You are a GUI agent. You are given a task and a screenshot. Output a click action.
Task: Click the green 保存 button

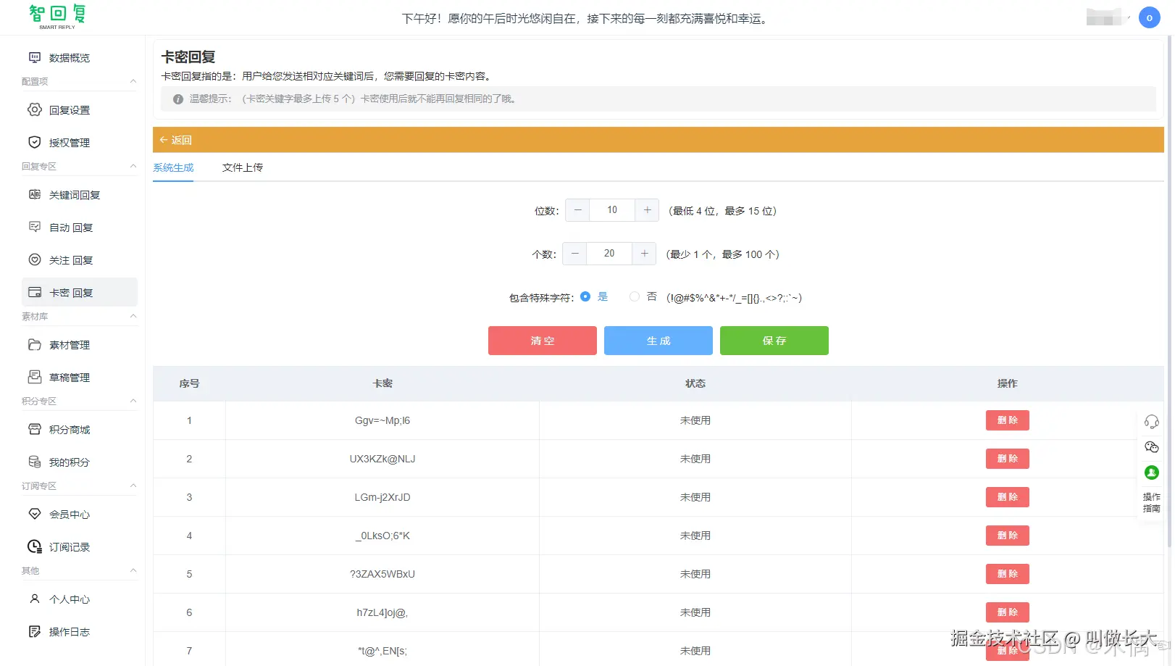pos(774,341)
